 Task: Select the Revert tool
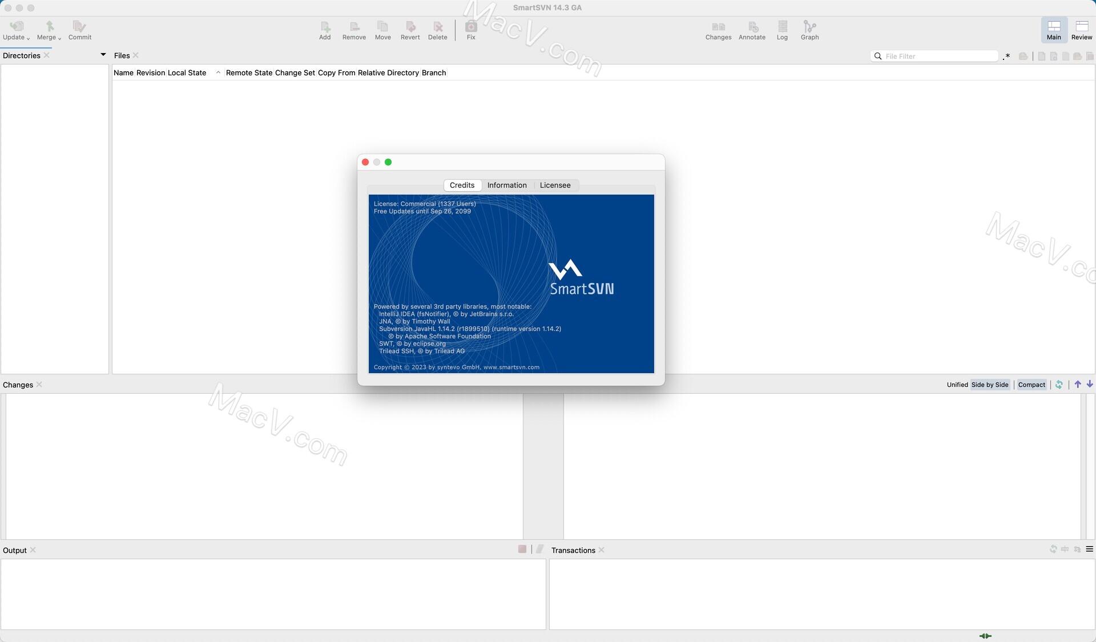[x=410, y=30]
